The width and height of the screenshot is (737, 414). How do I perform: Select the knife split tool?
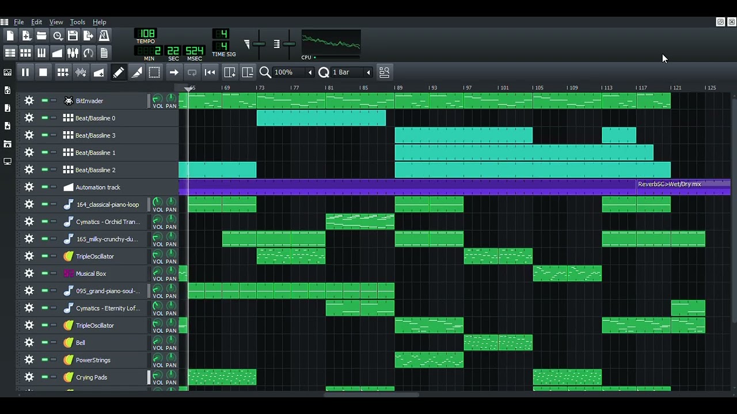[136, 72]
